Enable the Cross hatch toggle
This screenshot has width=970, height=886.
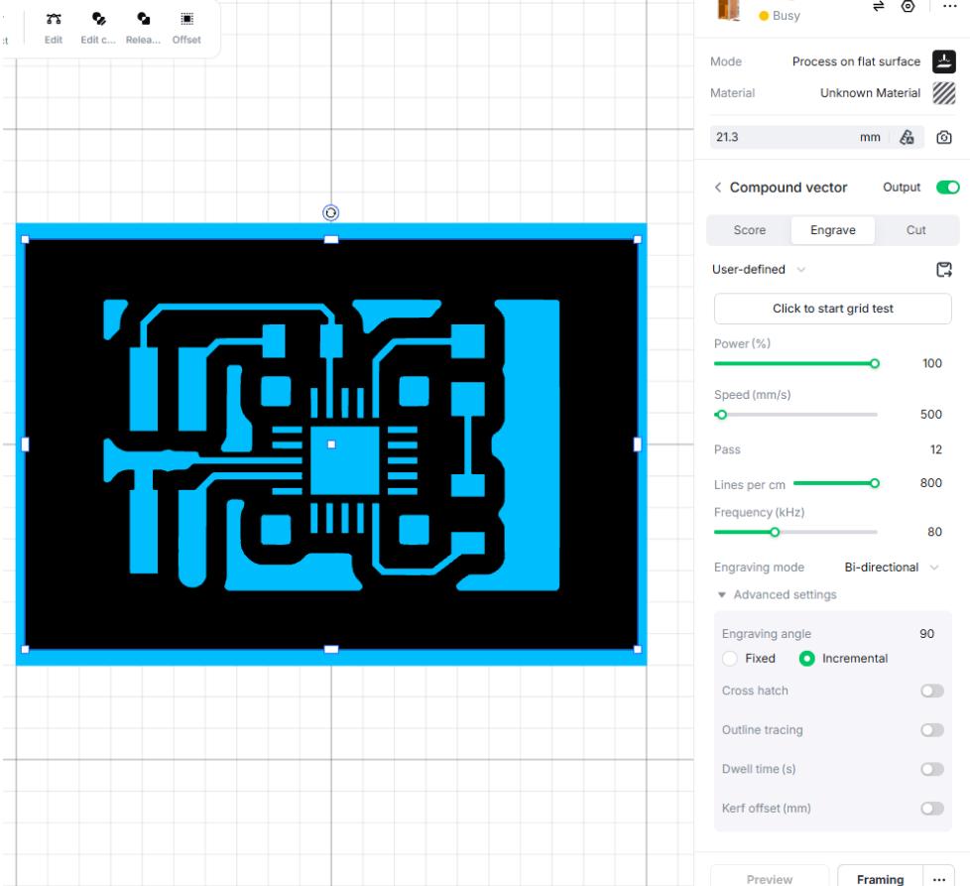point(931,691)
